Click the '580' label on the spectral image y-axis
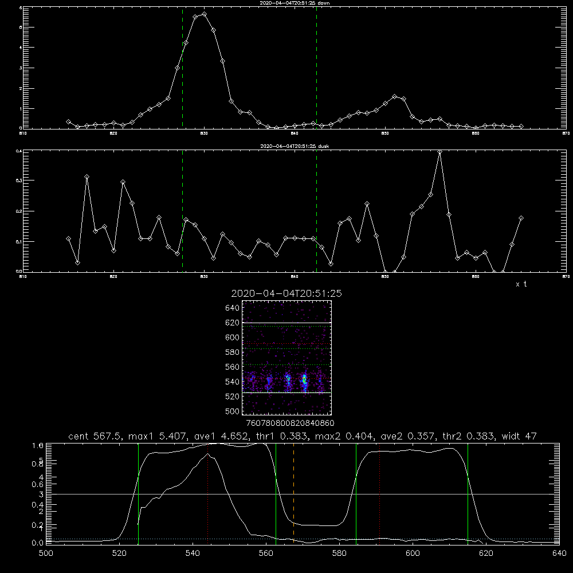This screenshot has width=573, height=573. pos(233,352)
